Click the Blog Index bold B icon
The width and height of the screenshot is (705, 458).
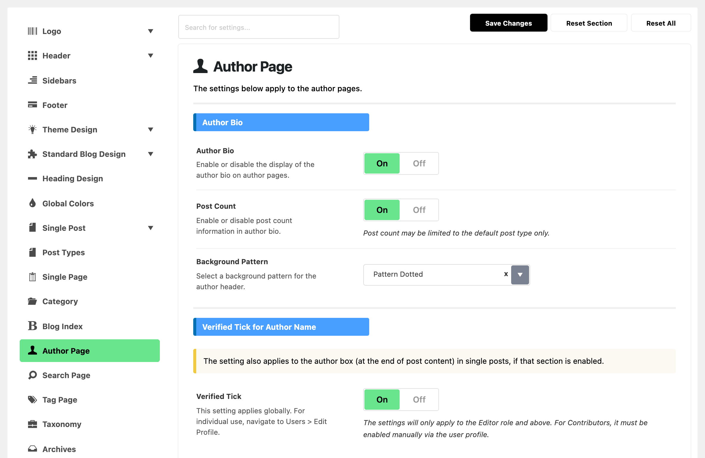(x=33, y=326)
